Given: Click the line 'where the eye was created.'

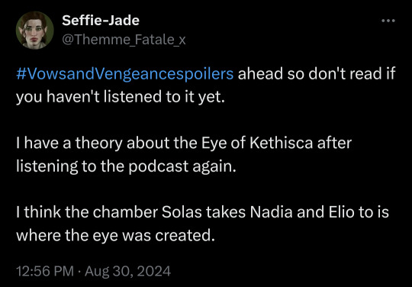Looking at the screenshot, I should tap(117, 236).
